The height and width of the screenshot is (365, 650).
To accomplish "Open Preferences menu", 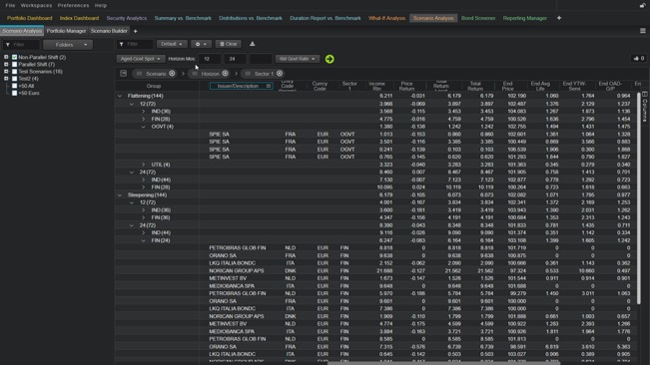I will [73, 5].
